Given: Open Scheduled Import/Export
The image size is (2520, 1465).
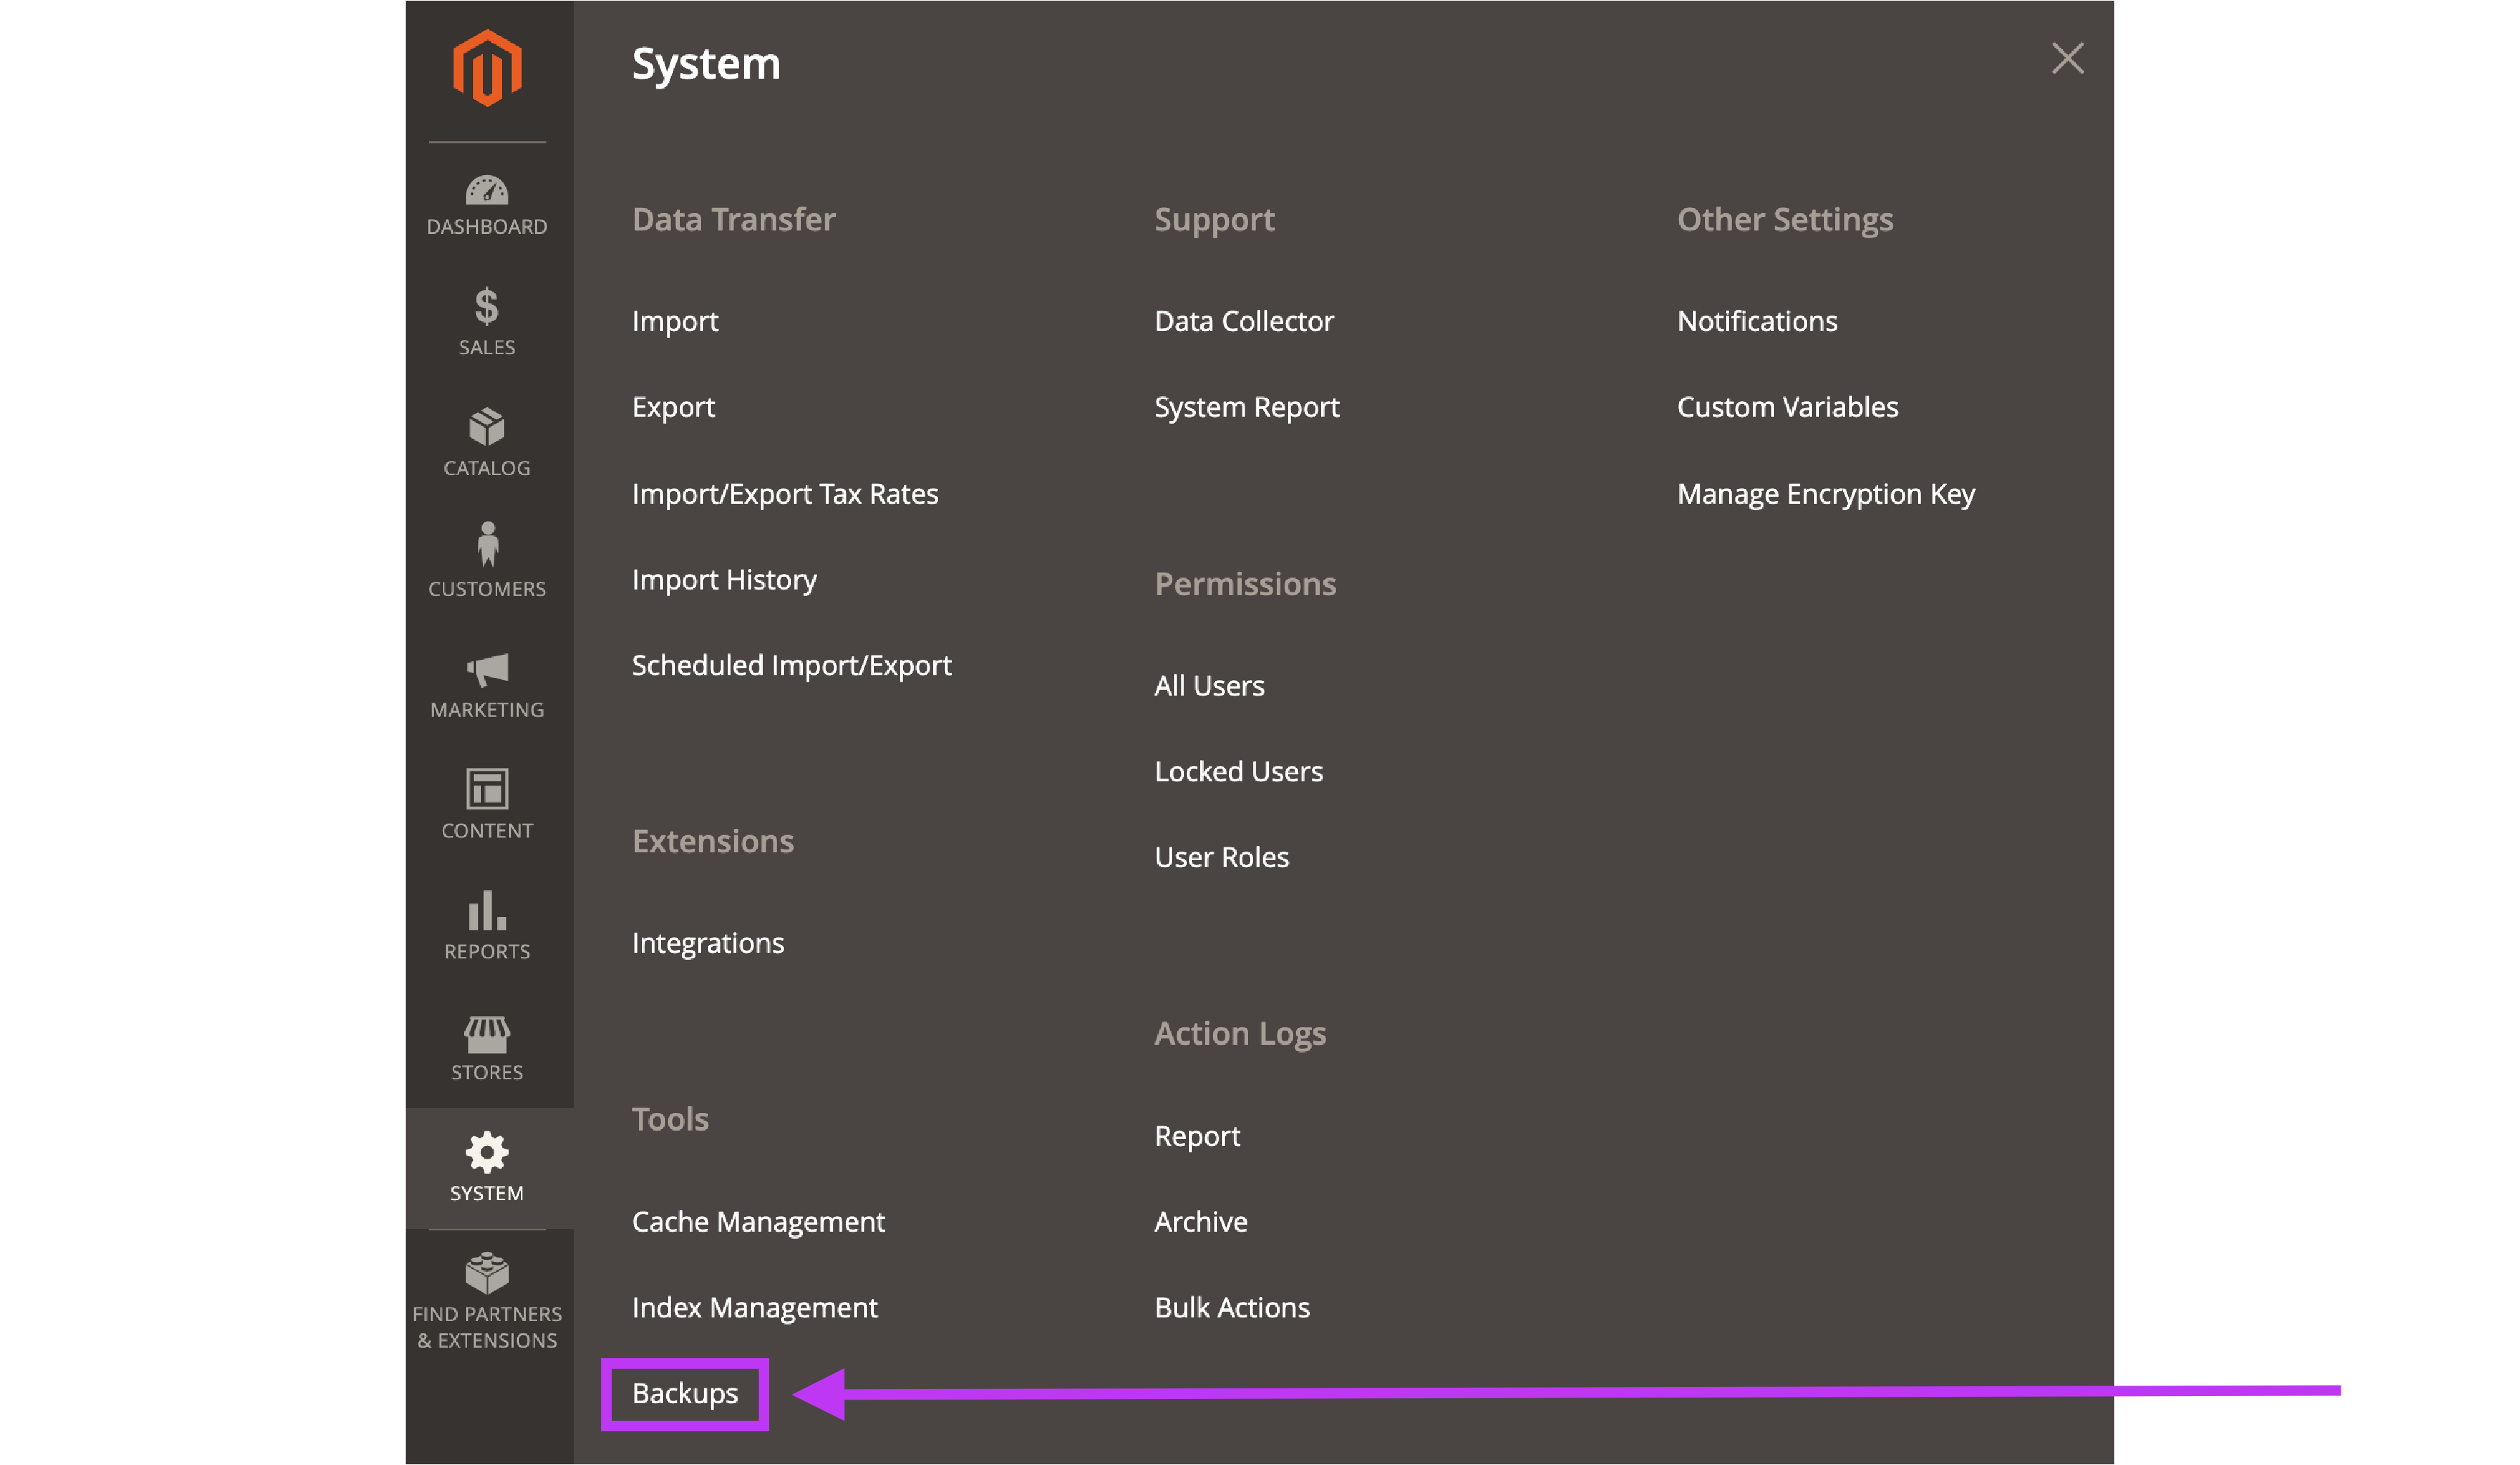Looking at the screenshot, I should [791, 665].
